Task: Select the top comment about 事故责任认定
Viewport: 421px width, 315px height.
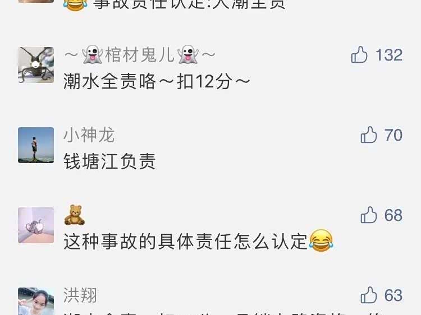Action: pos(175,4)
